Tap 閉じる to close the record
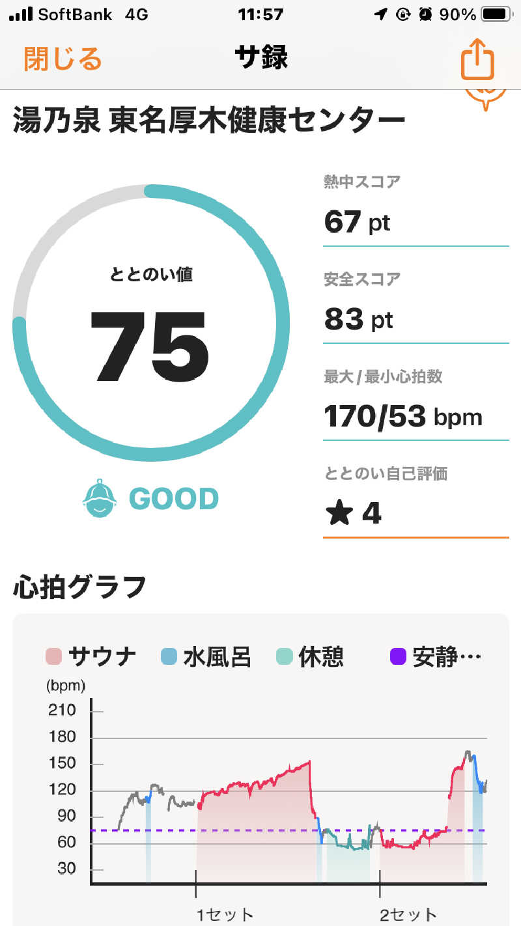Image resolution: width=521 pixels, height=926 pixels. (63, 59)
